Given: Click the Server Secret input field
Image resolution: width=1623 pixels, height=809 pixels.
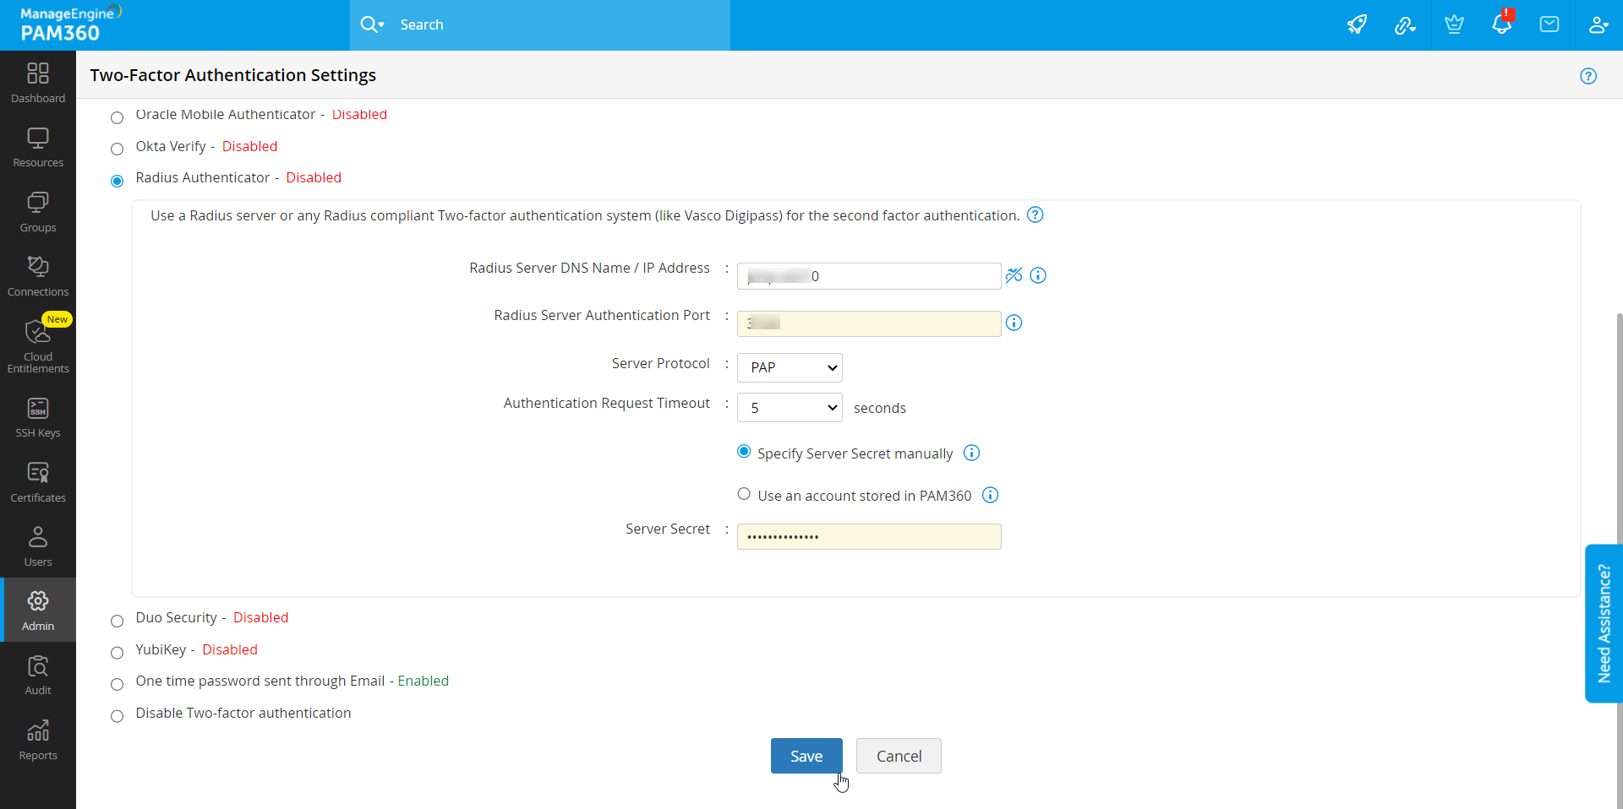Looking at the screenshot, I should 869,536.
